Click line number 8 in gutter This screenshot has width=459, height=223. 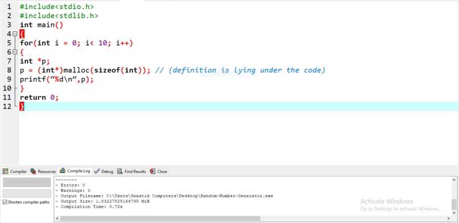click(x=9, y=70)
